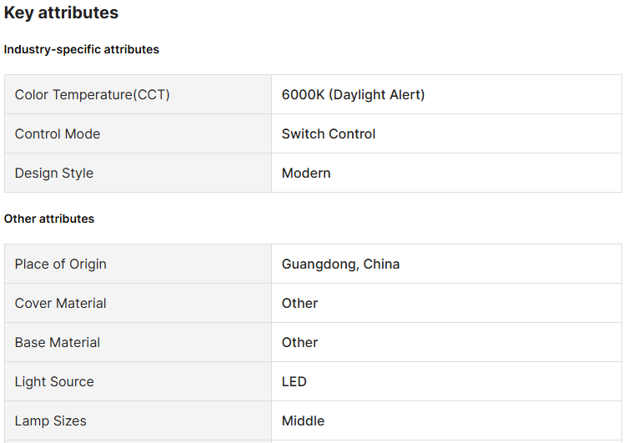This screenshot has height=443, width=629.
Task: Select the Industry-specific attributes subheading
Action: [x=81, y=49]
